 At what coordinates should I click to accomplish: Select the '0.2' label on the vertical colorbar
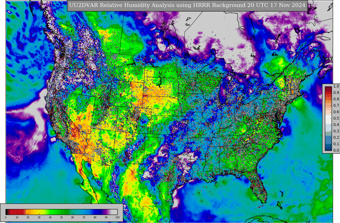point(336,138)
